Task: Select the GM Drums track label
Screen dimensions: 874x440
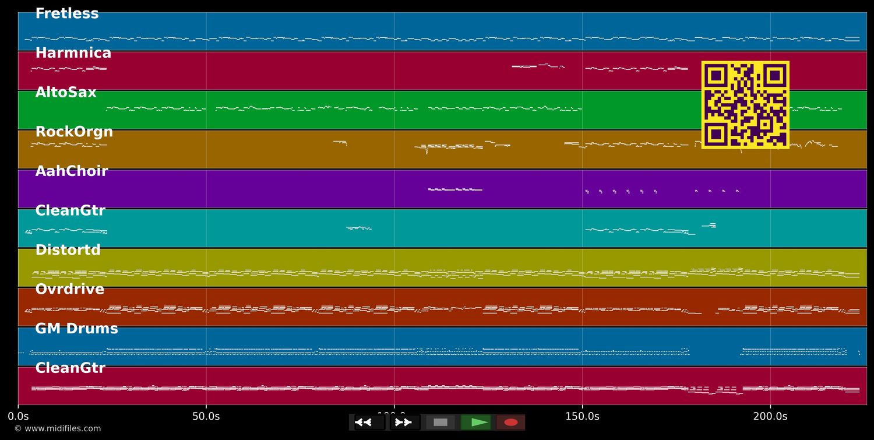Action: (76, 329)
